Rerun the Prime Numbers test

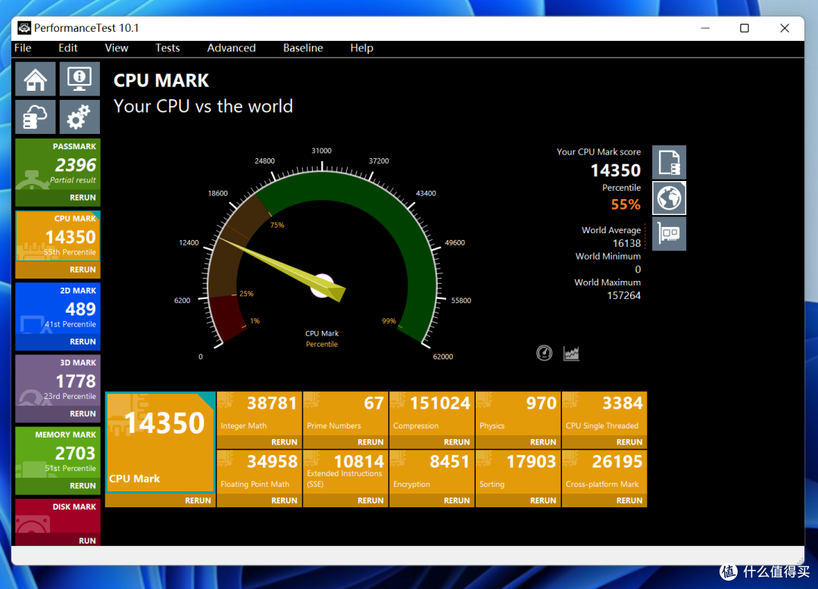click(370, 442)
